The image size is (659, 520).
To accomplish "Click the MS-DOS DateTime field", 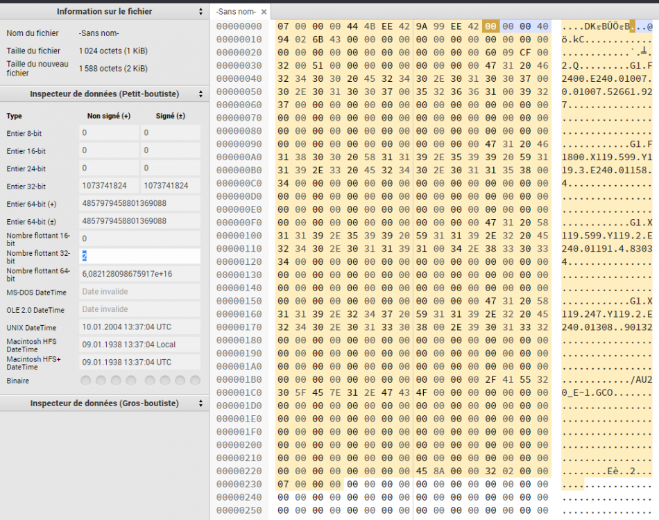I will click(x=139, y=292).
